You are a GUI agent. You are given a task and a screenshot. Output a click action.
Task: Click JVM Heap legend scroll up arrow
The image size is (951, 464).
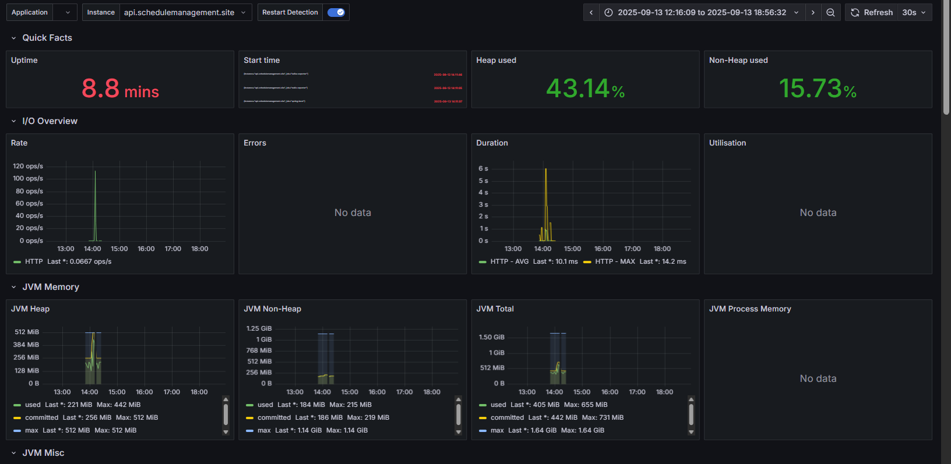226,399
